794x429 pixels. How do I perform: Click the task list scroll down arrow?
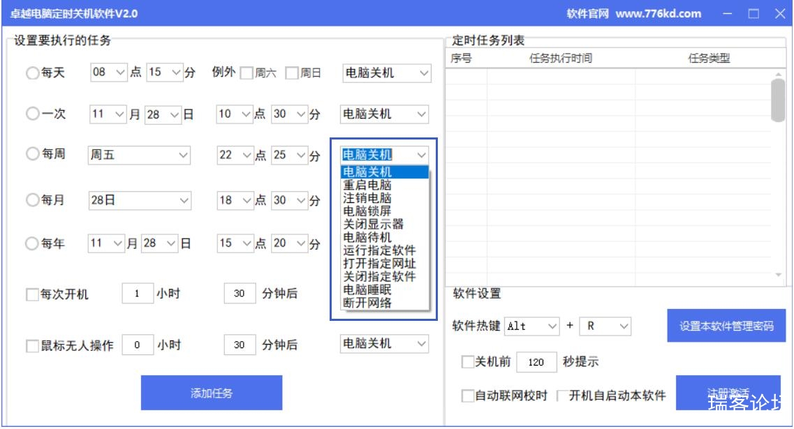779,275
